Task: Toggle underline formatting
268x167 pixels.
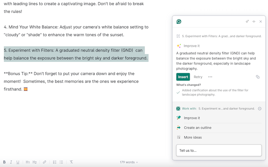Action: 18,162
